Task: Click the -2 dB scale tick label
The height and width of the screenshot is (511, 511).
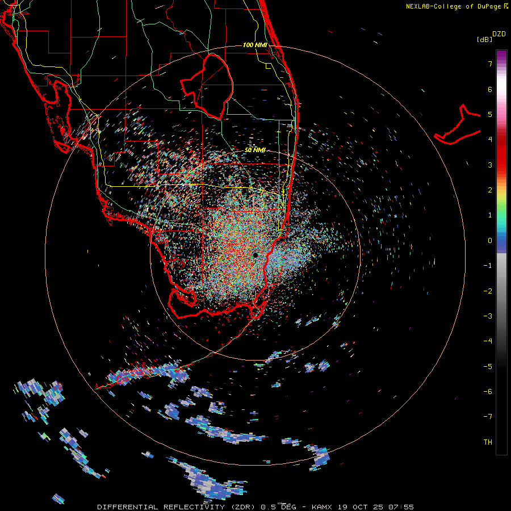Action: click(x=488, y=291)
